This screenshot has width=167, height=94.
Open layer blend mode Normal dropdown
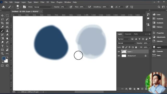point(127,43)
